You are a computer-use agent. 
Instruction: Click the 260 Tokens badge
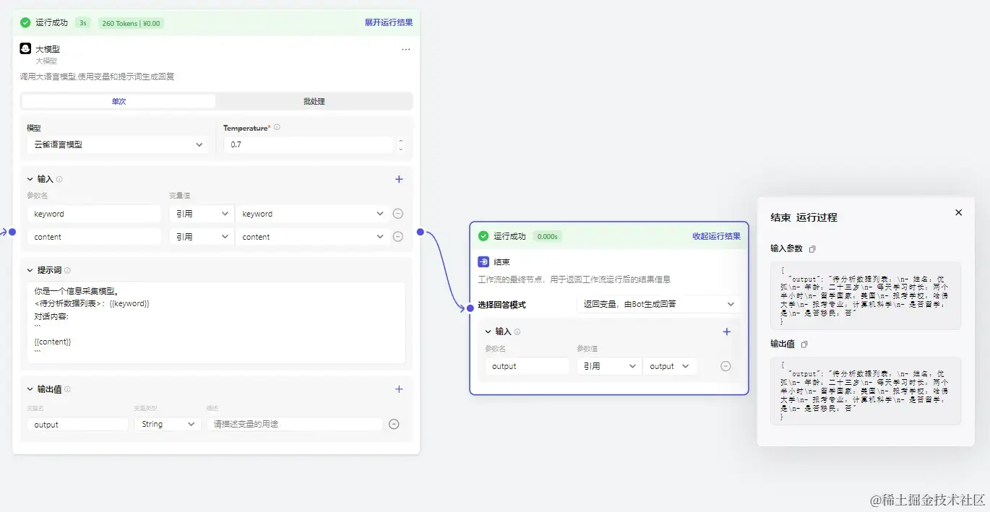pos(131,23)
